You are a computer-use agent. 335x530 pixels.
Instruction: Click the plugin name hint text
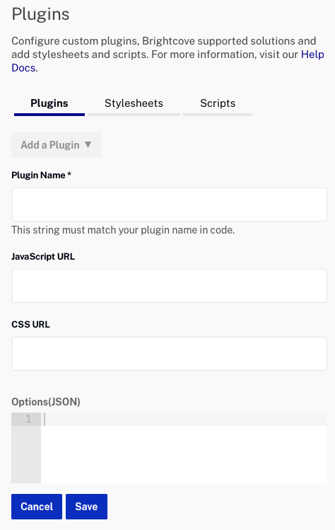pyautogui.click(x=123, y=230)
